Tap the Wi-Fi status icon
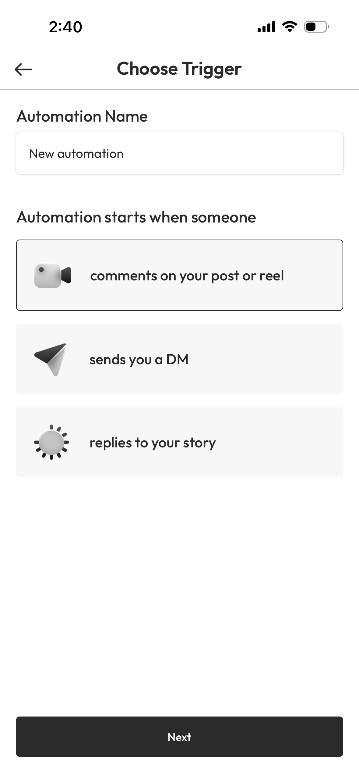359x779 pixels. pos(290,27)
